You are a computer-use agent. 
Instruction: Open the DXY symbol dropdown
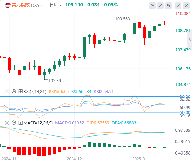[37, 5]
